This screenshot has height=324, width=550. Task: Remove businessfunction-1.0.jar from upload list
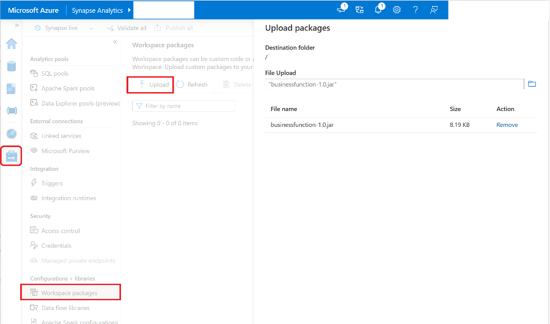507,125
